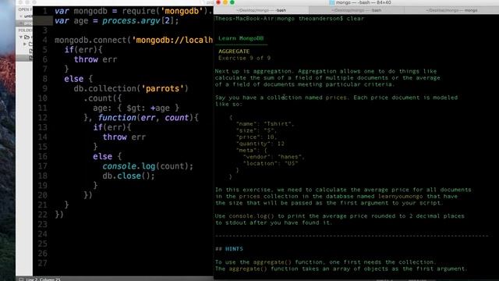Click the folder proxy icon in Terminal title
The image size is (499, 281).
click(x=332, y=2)
